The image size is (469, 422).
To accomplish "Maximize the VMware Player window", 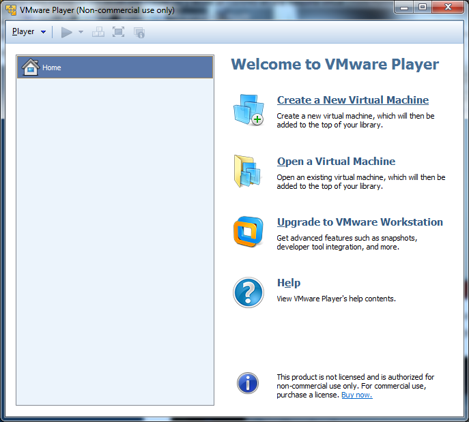I will [x=423, y=7].
